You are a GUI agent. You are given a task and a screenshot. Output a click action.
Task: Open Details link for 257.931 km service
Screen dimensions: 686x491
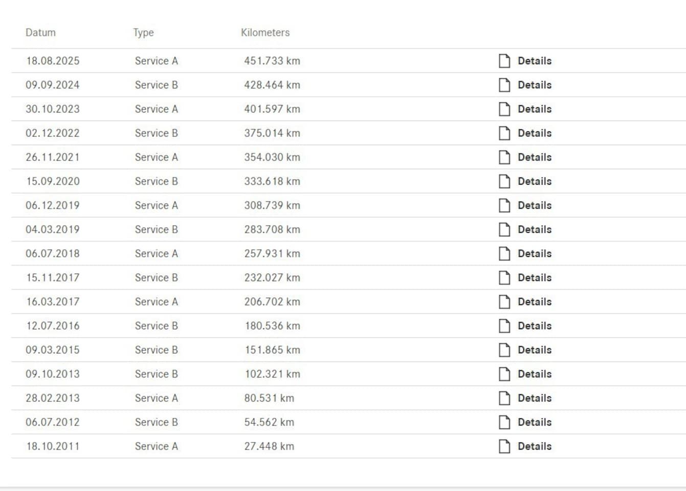click(535, 253)
